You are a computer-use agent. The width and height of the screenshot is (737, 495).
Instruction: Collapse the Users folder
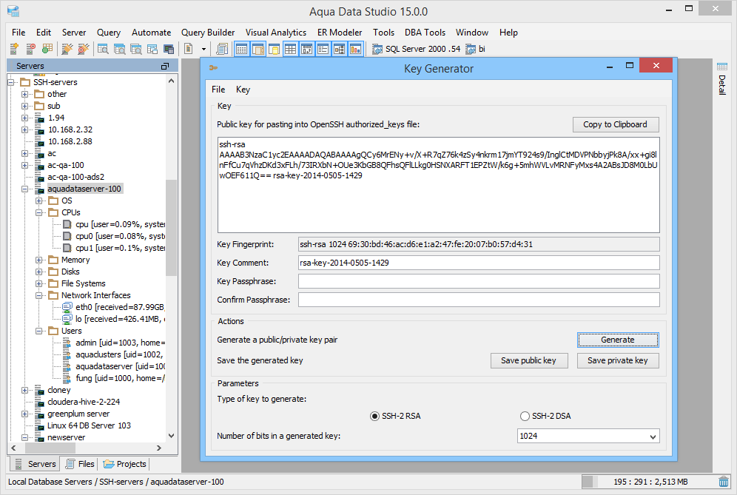38,331
